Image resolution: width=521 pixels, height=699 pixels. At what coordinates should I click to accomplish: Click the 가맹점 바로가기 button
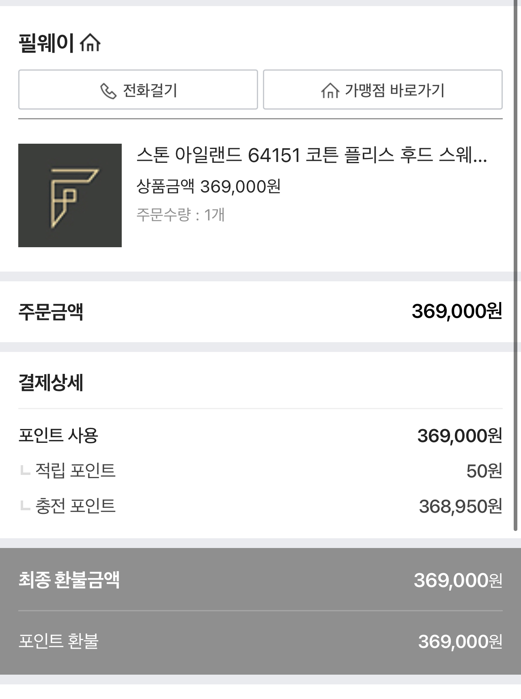click(383, 90)
